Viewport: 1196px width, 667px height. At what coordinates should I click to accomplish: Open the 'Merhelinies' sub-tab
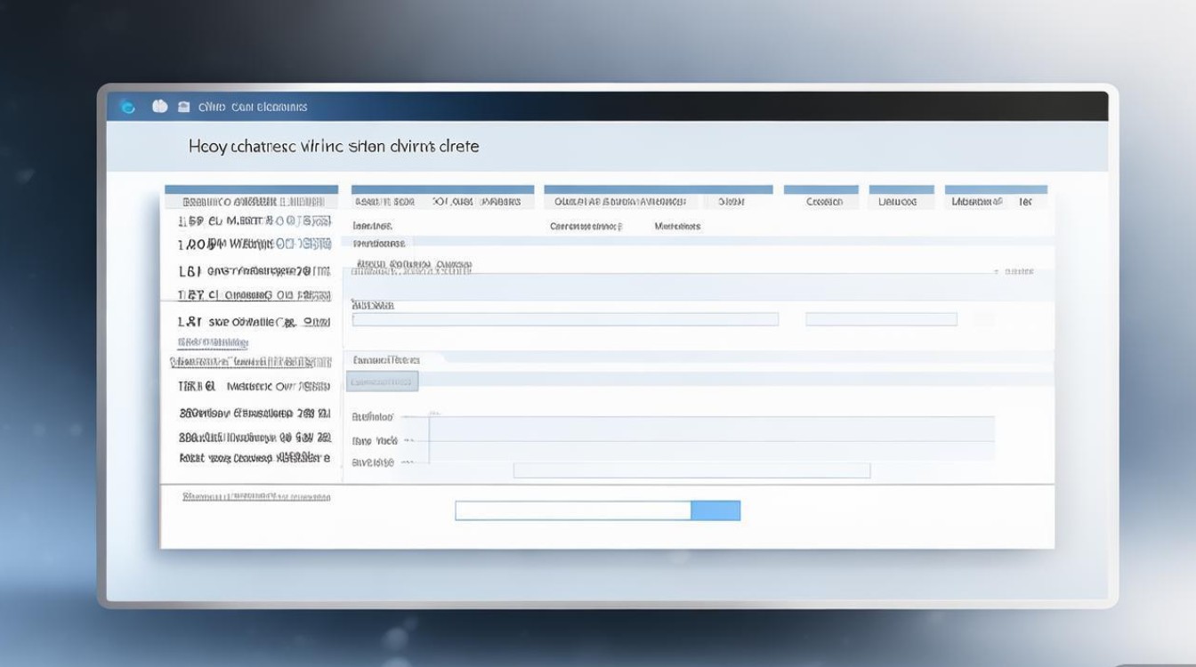(x=677, y=227)
